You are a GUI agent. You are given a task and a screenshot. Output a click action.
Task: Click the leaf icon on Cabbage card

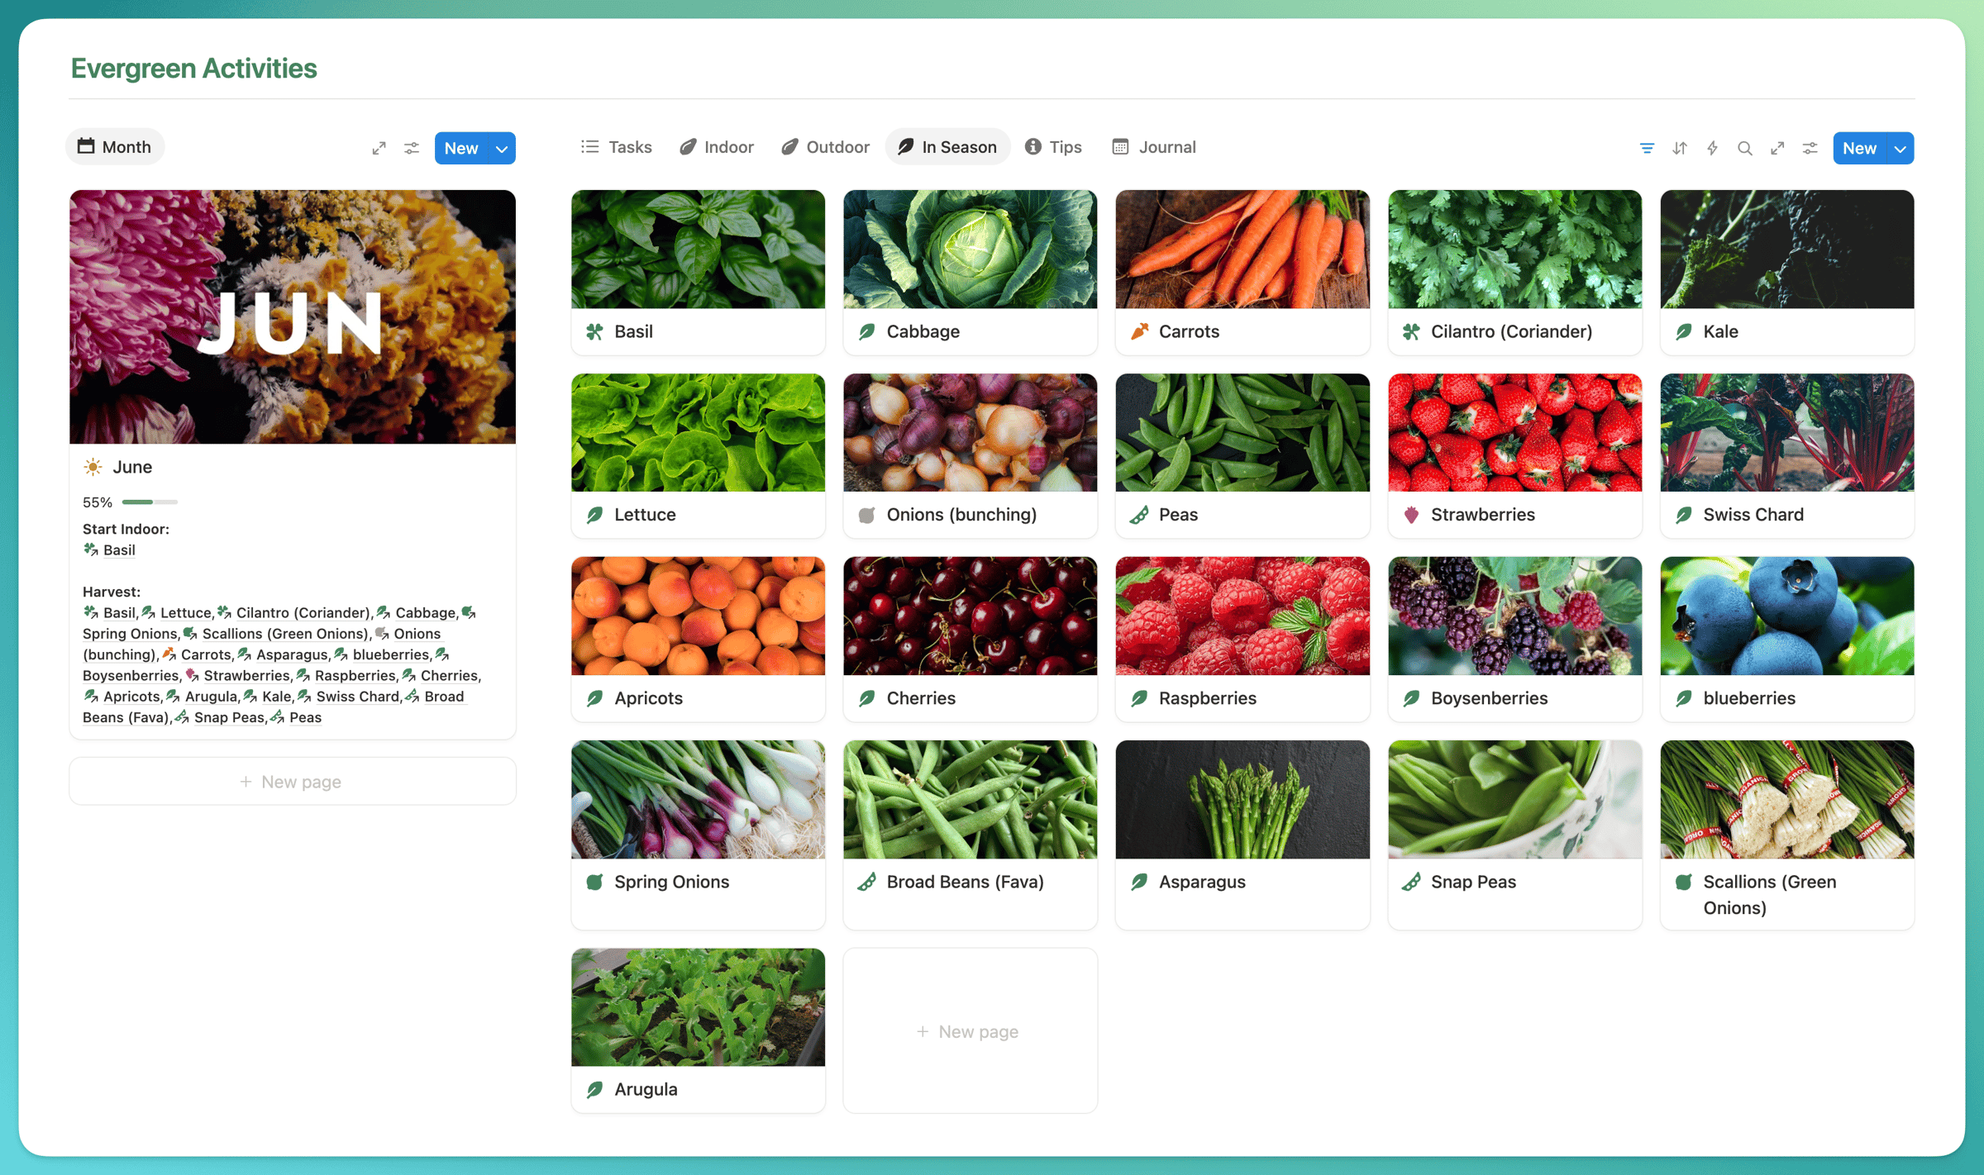pyautogui.click(x=866, y=331)
